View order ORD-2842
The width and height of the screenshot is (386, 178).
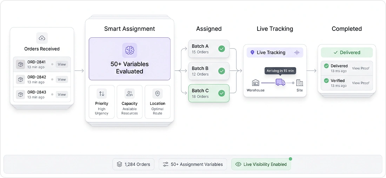point(62,79)
